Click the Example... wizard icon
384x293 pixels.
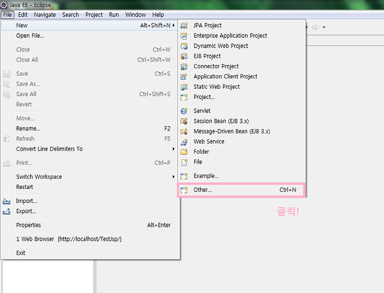[x=184, y=176]
